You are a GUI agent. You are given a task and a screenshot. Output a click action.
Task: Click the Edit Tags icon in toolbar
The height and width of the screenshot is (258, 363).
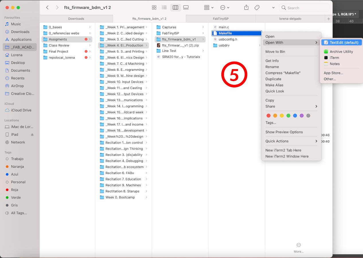257,8
